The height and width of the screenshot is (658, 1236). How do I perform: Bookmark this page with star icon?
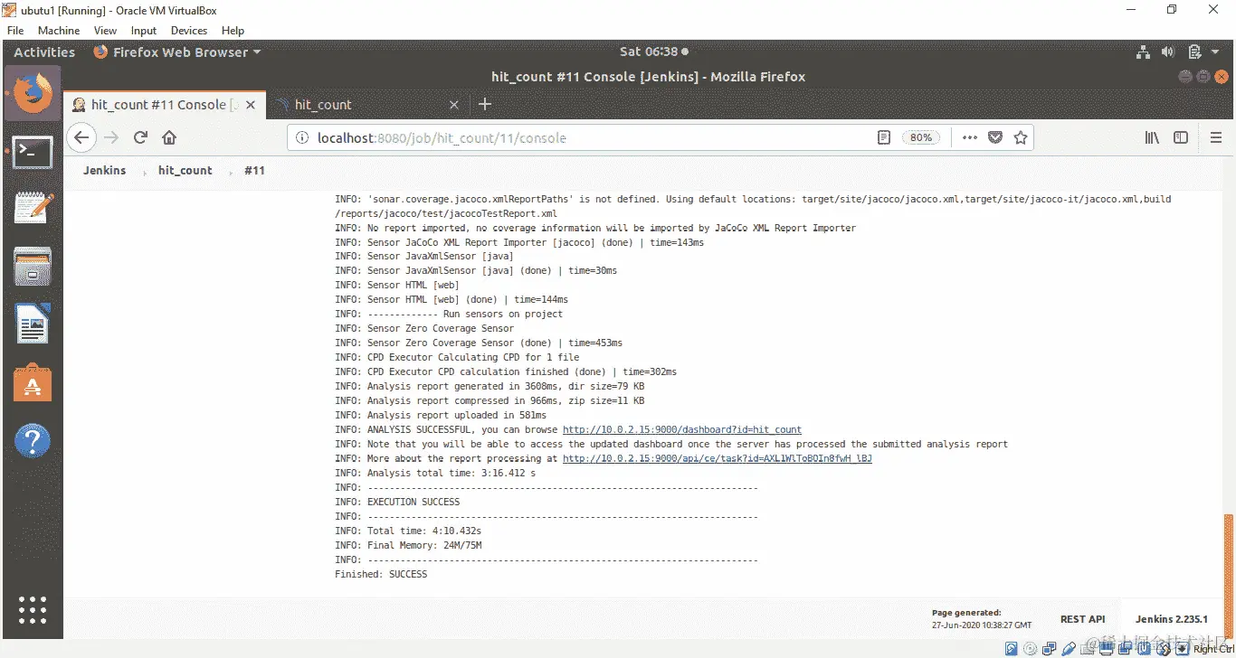point(1021,137)
